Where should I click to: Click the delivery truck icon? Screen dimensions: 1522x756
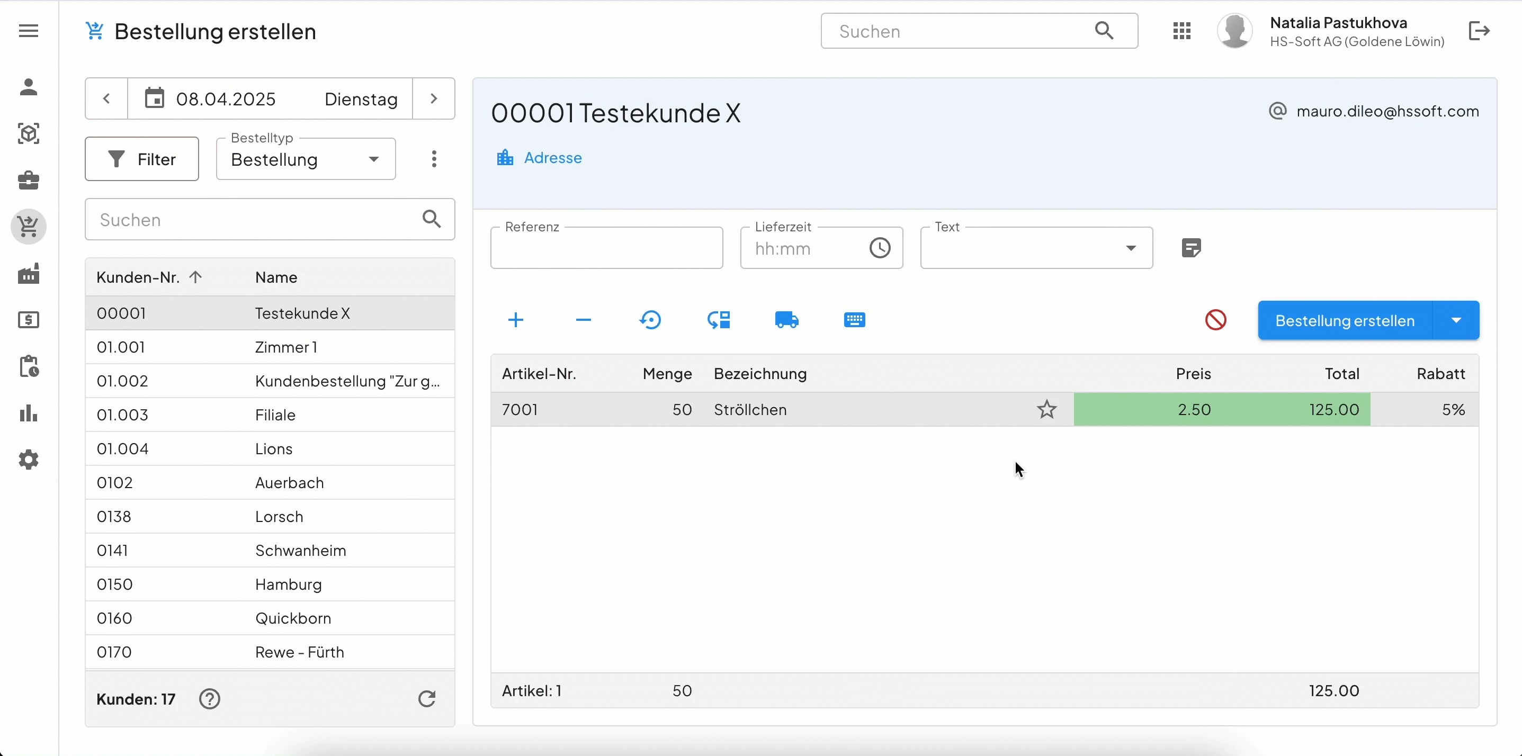[786, 320]
